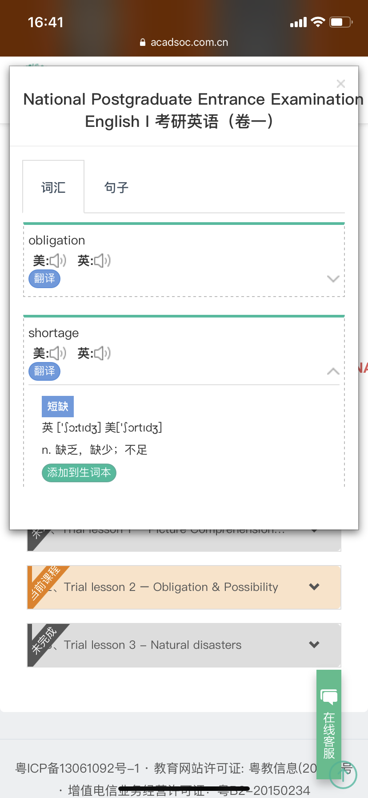Expand Trial lesson 2 — Obligation & Possibility
The image size is (368, 798).
coord(314,587)
